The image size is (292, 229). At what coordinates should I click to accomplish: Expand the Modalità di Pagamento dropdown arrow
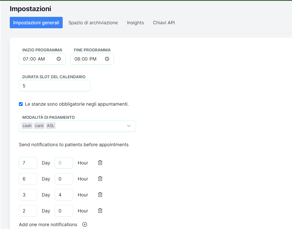(x=129, y=126)
